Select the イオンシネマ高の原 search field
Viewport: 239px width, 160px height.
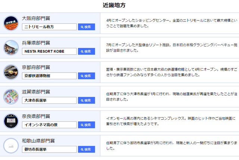tap(49, 125)
